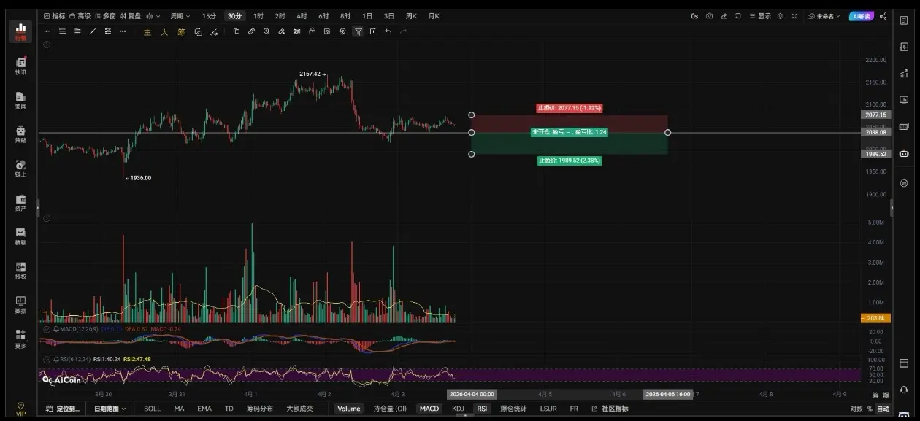Open the 指标 indicators button
This screenshot has height=421, width=920.
54,16
